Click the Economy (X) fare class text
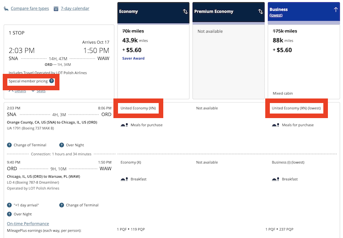This screenshot has width=343, height=238. tap(131, 162)
